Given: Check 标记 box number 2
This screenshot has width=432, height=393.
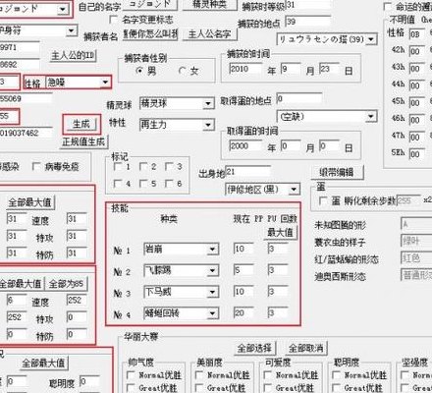Looking at the screenshot, I should 142,167.
